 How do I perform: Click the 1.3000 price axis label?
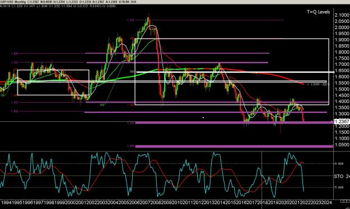342,114
